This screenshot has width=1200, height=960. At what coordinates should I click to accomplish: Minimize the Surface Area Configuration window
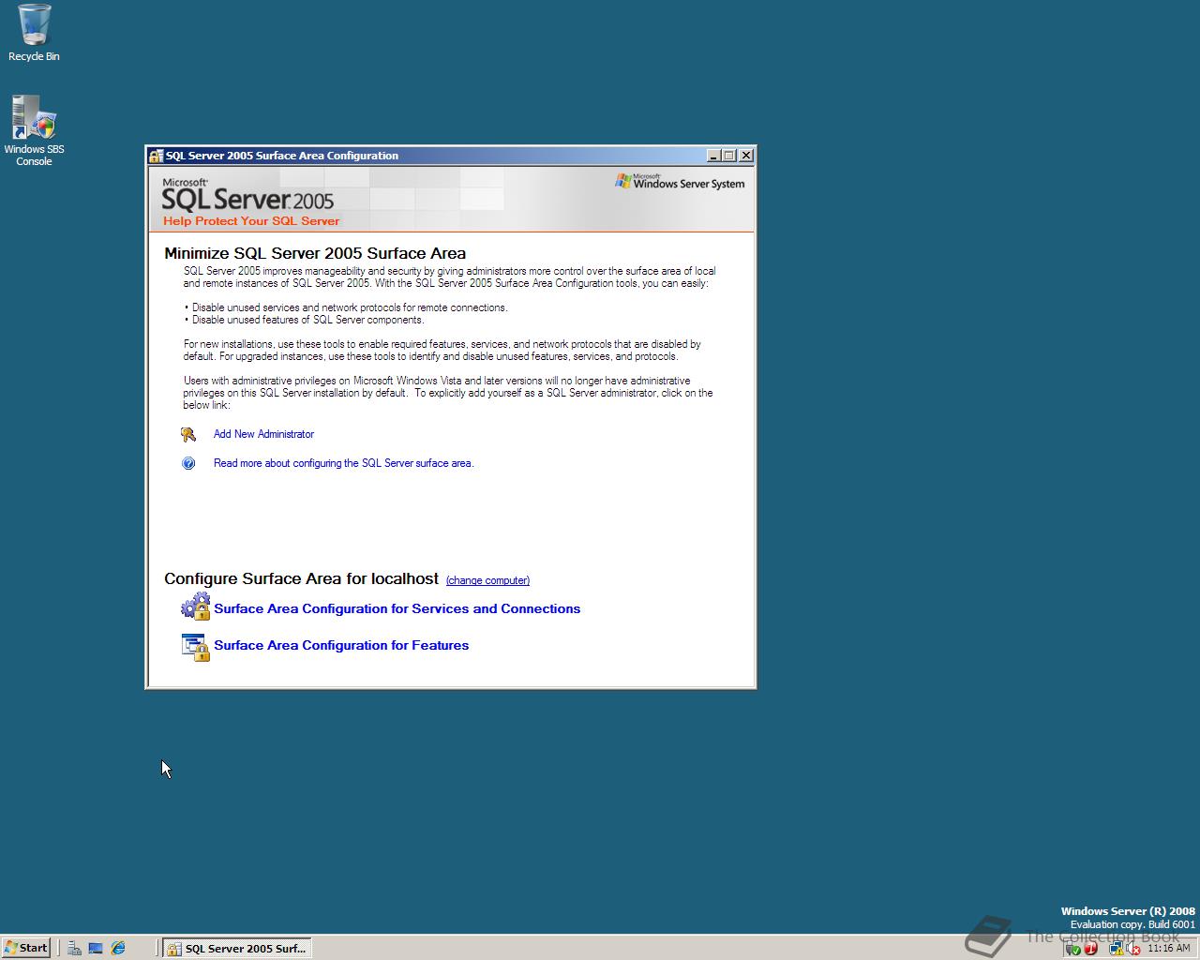(713, 156)
